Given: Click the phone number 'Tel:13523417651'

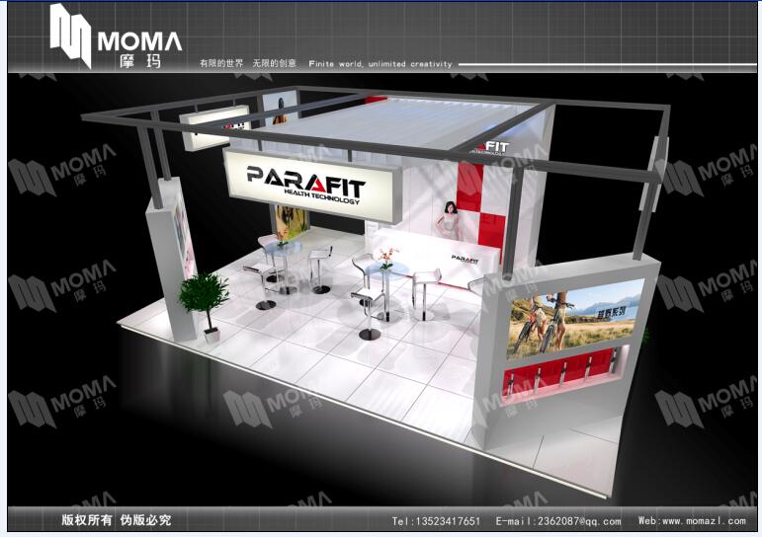Looking at the screenshot, I should (436, 521).
